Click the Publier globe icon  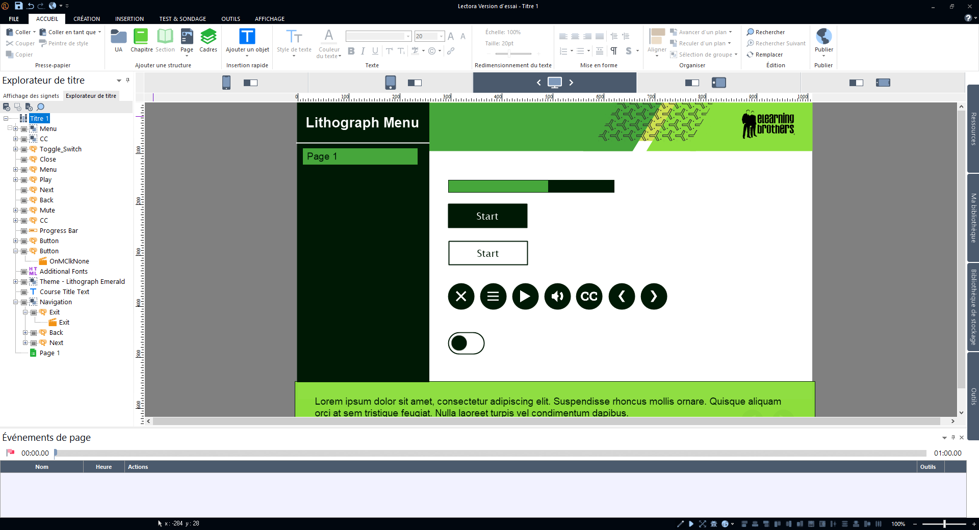[823, 37]
